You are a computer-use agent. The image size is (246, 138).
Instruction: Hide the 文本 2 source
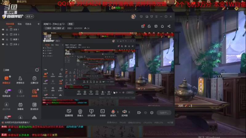pyautogui.click(x=3, y=44)
